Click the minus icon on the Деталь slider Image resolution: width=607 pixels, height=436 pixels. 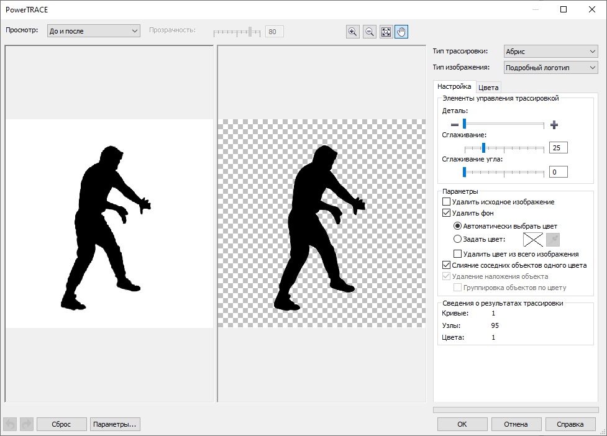point(454,125)
